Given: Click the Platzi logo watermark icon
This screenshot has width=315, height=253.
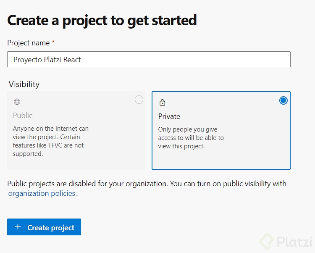Looking at the screenshot, I should pos(267,241).
